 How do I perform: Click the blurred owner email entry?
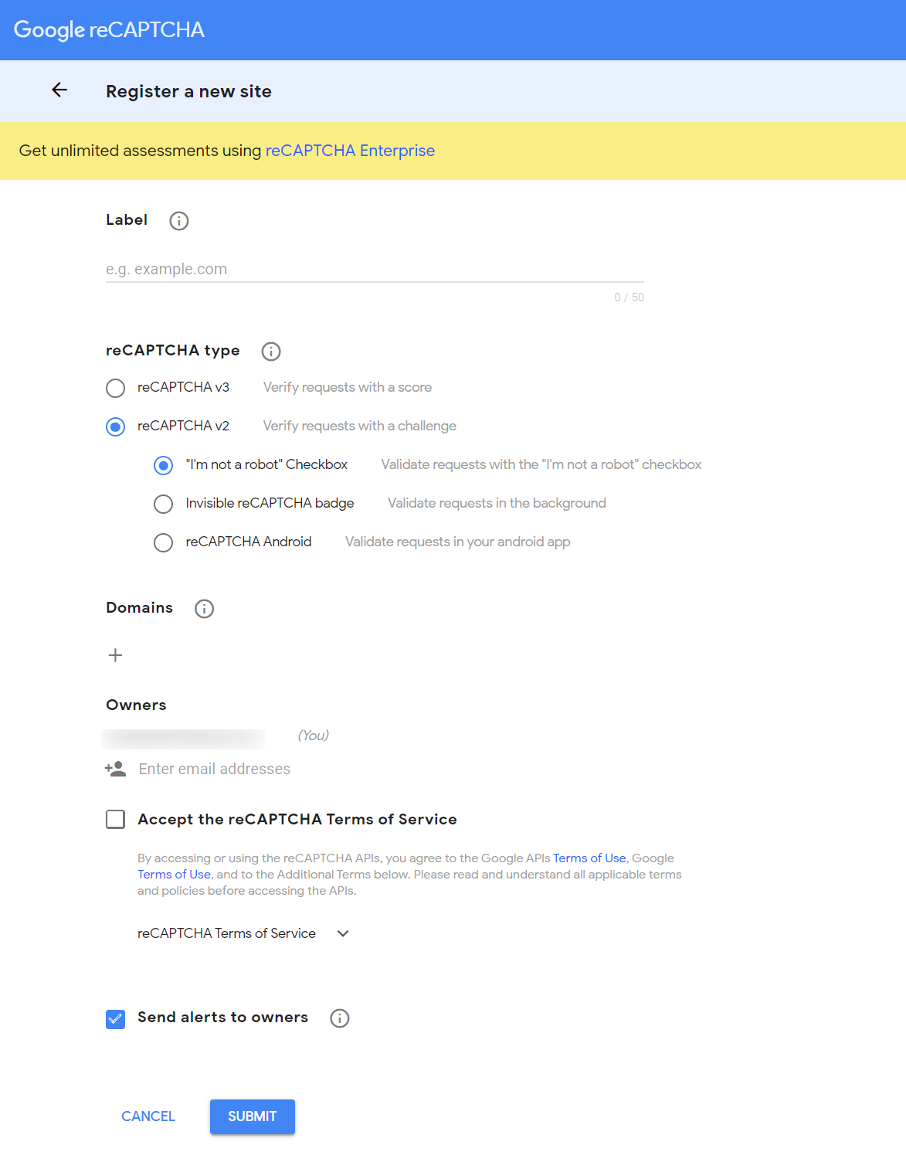pos(183,739)
